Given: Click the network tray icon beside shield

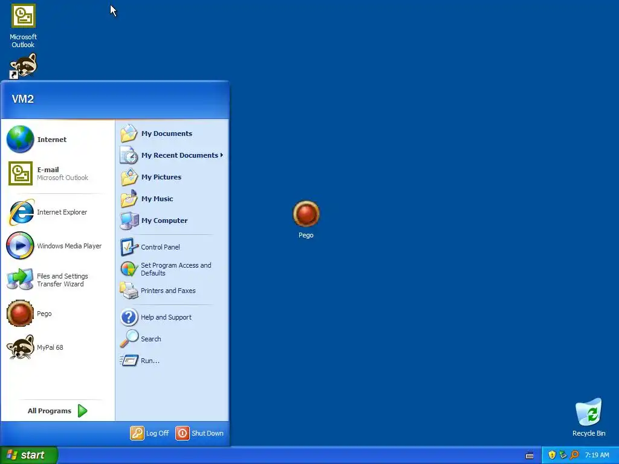Looking at the screenshot, I should (x=563, y=455).
